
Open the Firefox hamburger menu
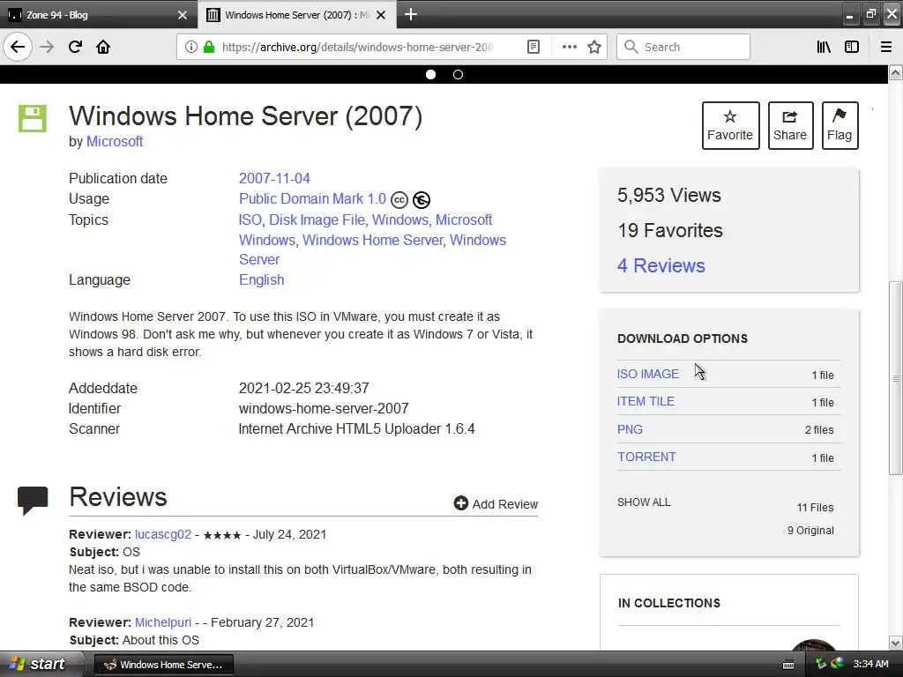pos(885,47)
